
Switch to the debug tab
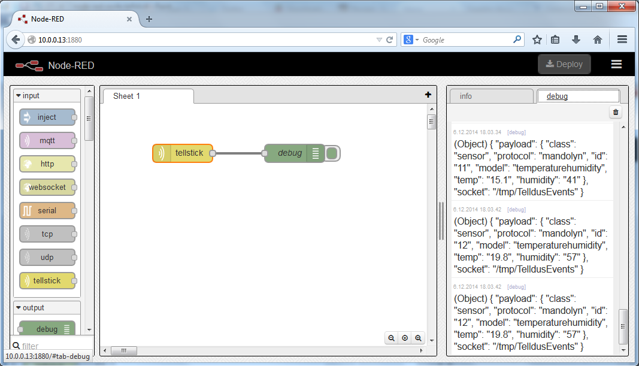pos(579,96)
